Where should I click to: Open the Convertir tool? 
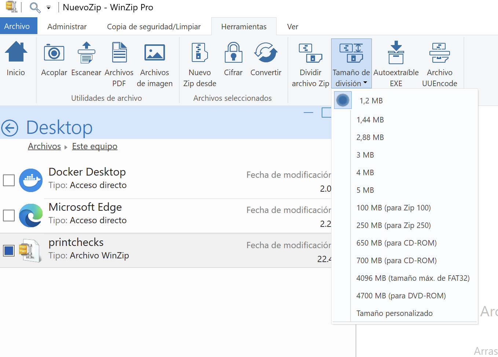coord(266,59)
